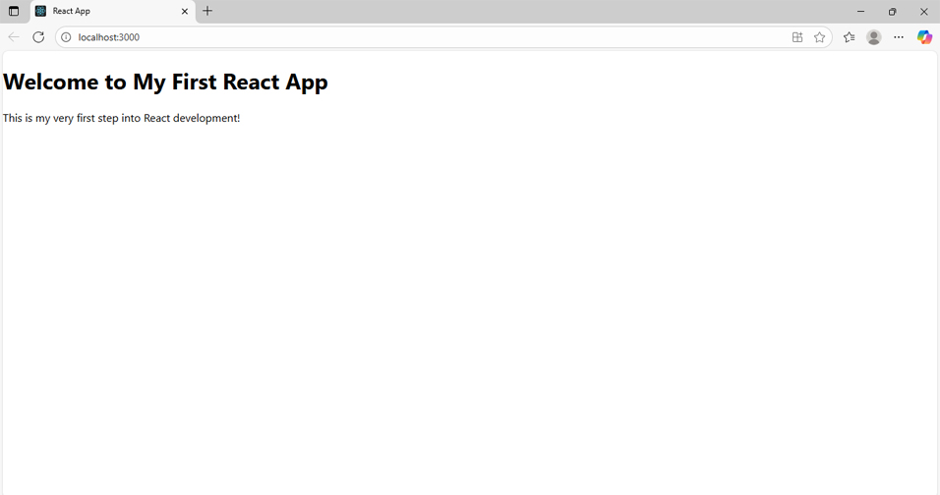The image size is (940, 495).
Task: Close the React App tab
Action: [x=185, y=11]
